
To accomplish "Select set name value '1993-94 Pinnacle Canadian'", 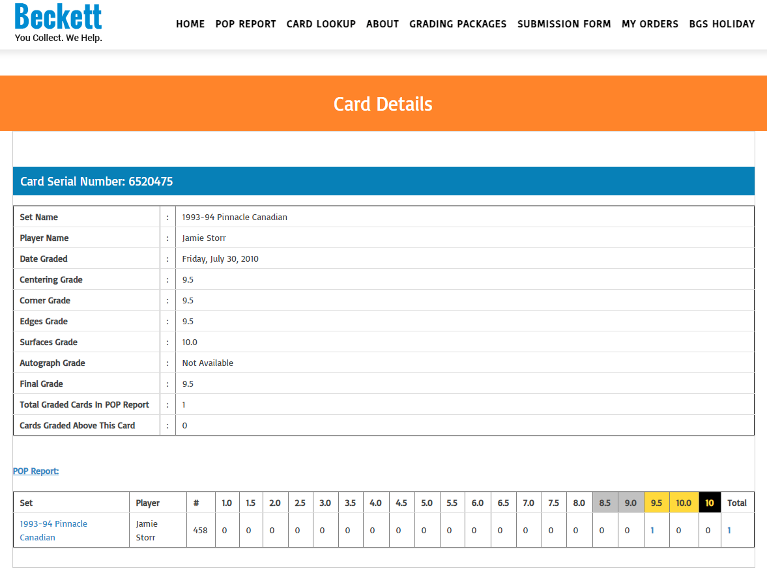I will [x=235, y=217].
